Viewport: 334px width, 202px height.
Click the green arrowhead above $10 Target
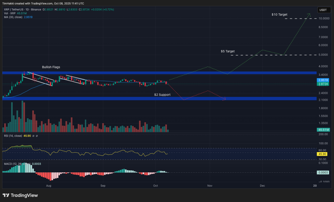click(x=309, y=14)
